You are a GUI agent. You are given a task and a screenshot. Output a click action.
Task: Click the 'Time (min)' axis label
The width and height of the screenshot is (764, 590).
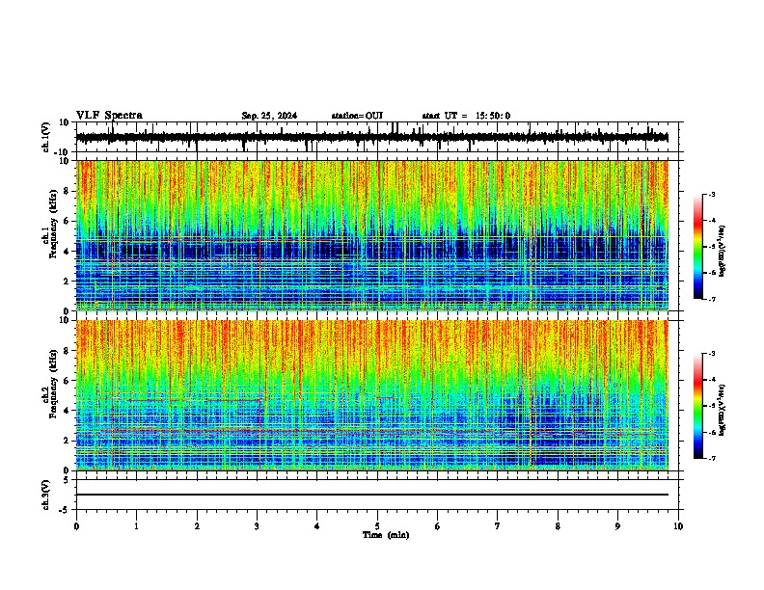click(386, 535)
